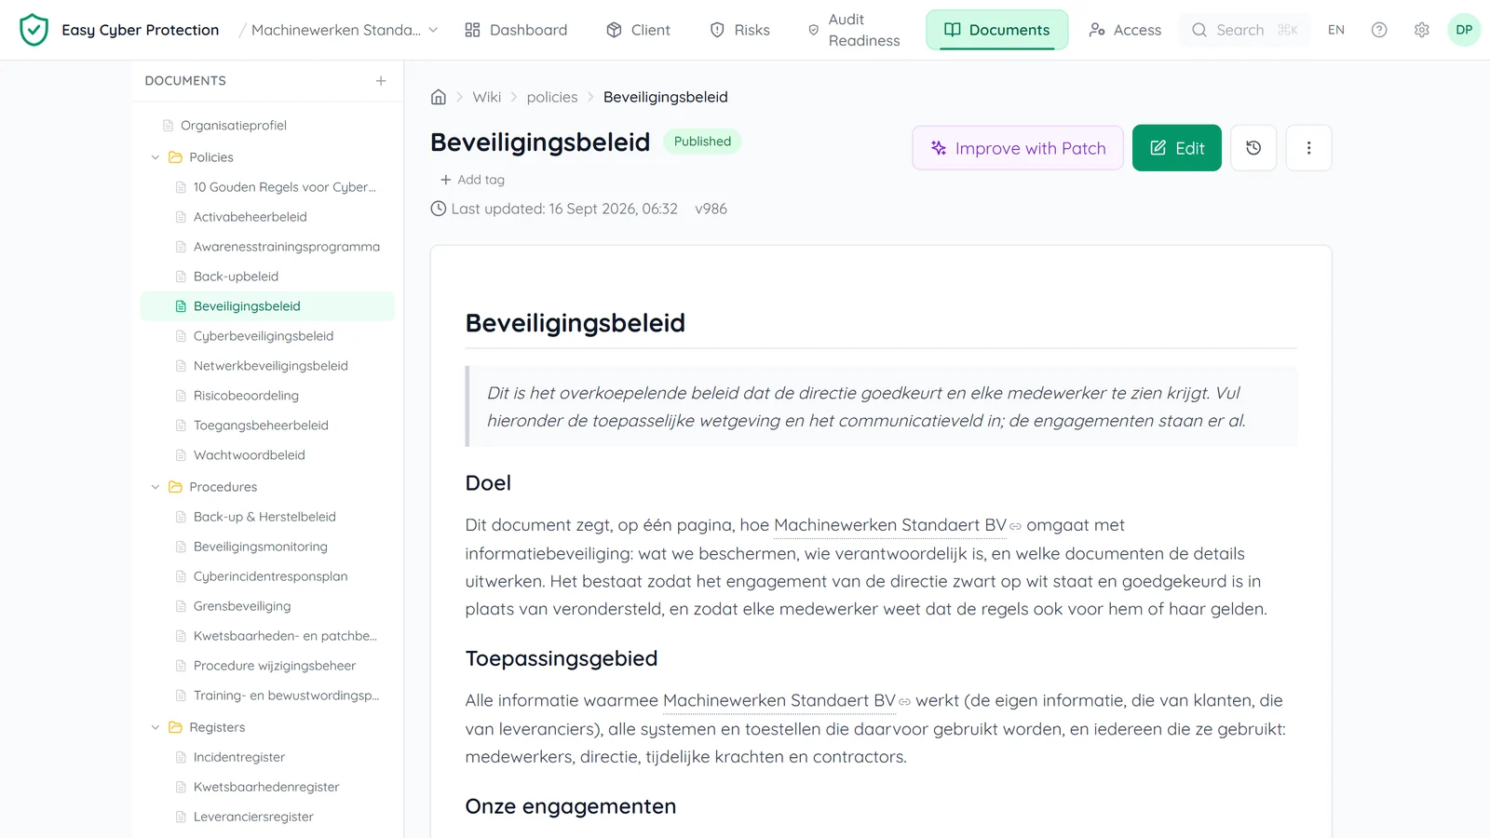
Task: Change language via EN button
Action: (x=1336, y=30)
